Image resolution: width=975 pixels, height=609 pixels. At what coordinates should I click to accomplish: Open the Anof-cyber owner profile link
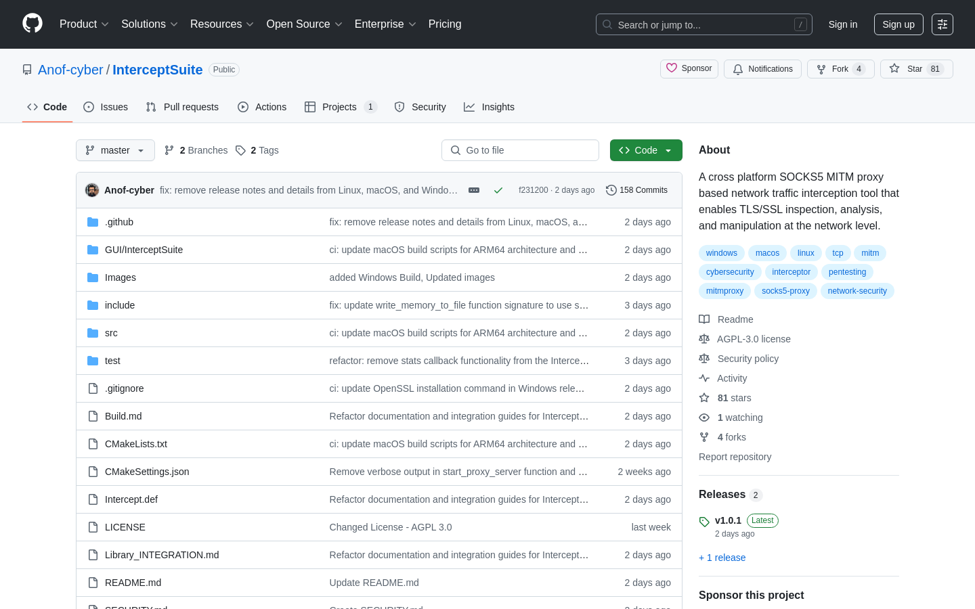click(70, 70)
